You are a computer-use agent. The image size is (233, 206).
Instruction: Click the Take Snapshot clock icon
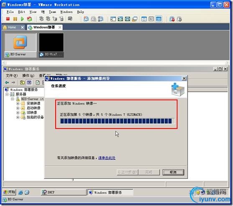tap(86, 19)
